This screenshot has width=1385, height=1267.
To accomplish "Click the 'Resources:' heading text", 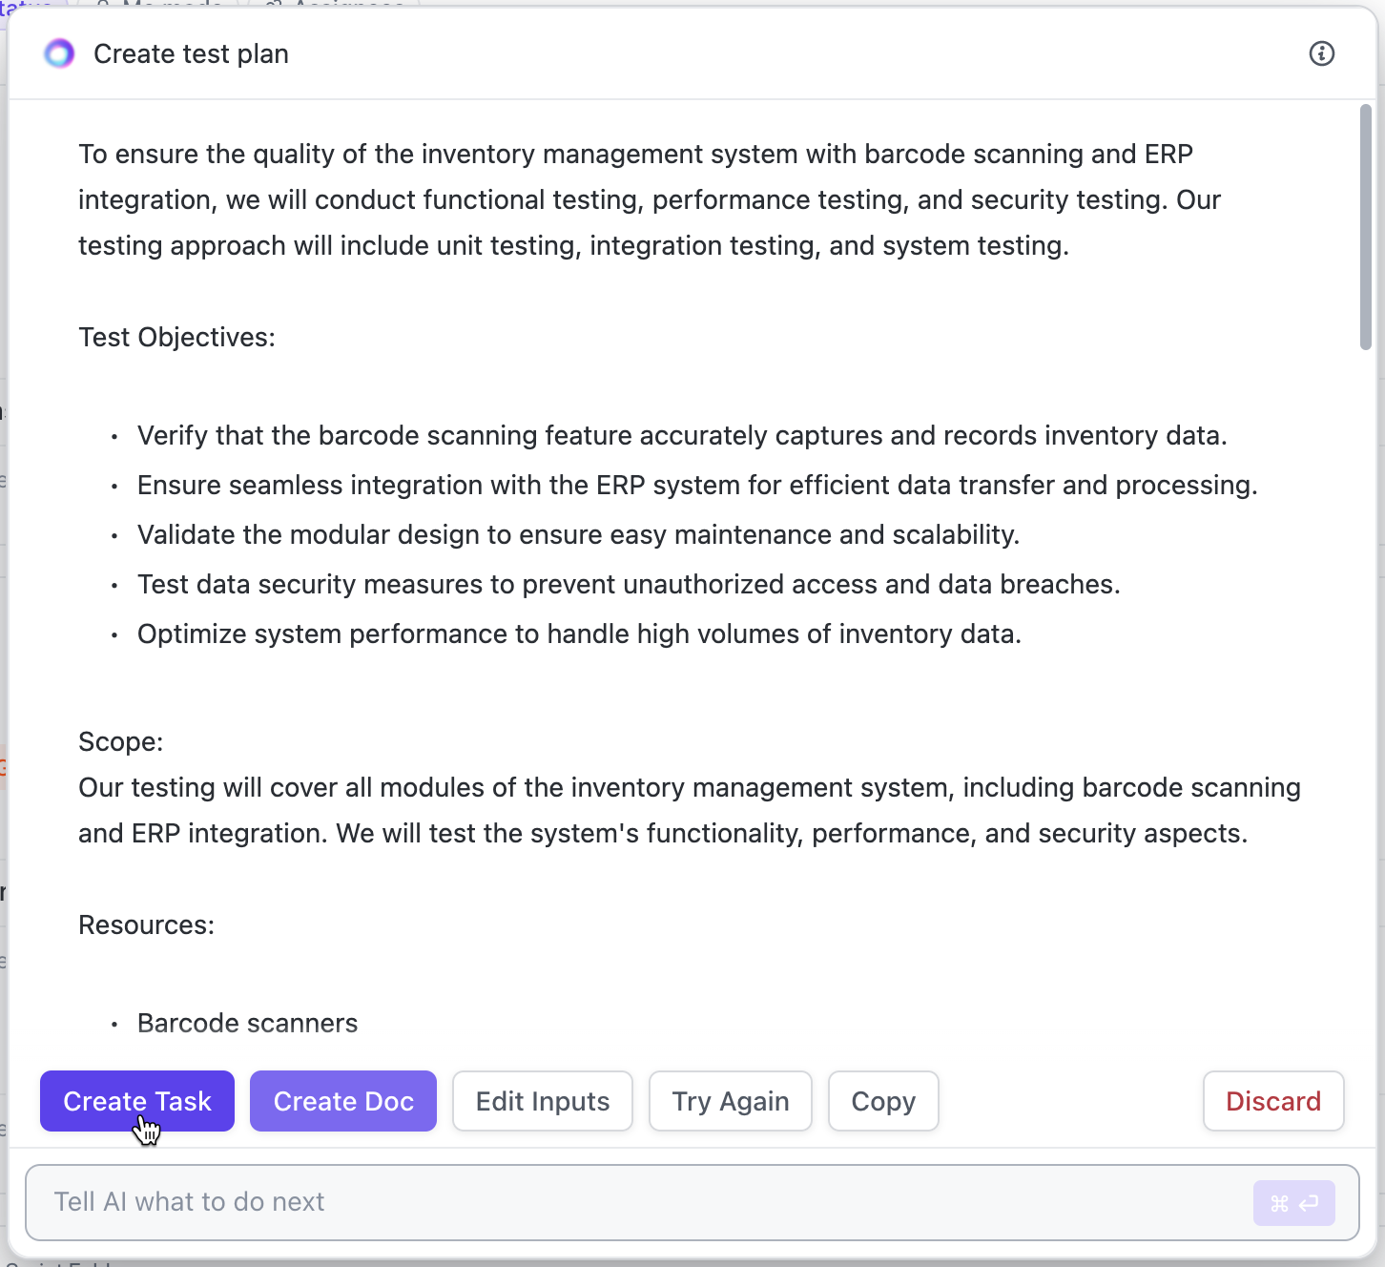I will (146, 925).
